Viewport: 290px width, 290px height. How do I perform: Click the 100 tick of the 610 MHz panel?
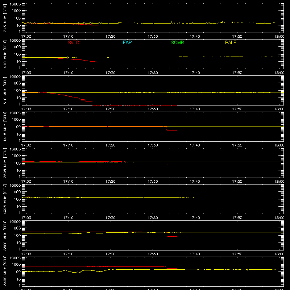17,91
